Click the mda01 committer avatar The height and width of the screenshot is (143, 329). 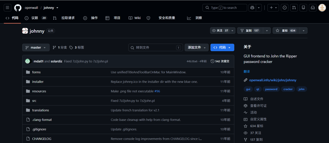tap(27, 61)
